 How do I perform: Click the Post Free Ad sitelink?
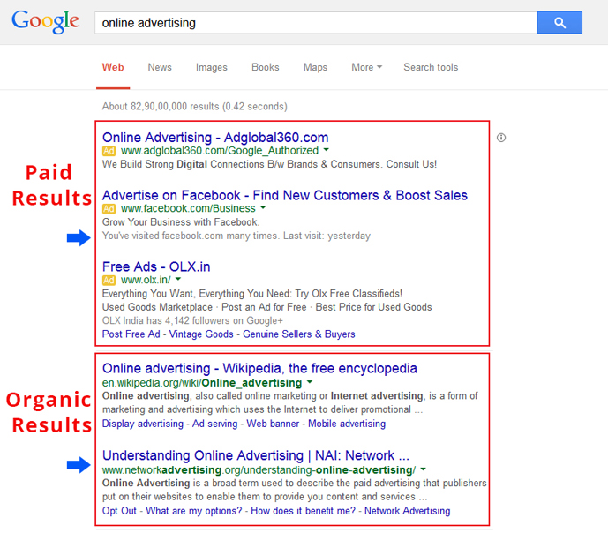tap(132, 334)
